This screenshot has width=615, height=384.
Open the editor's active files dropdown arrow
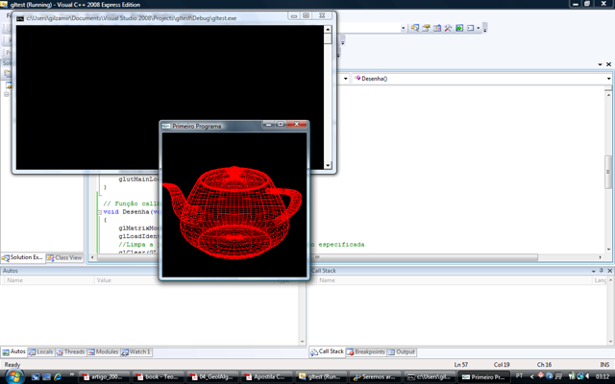[x=600, y=64]
